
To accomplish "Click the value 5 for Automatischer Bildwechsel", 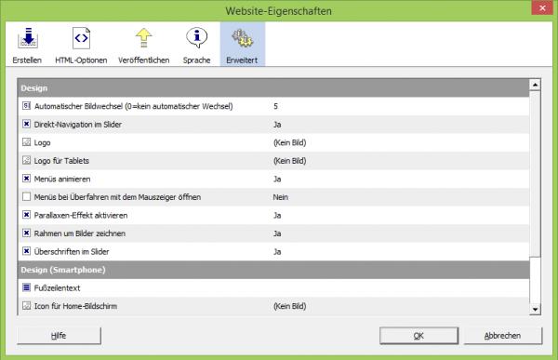I will tap(275, 106).
